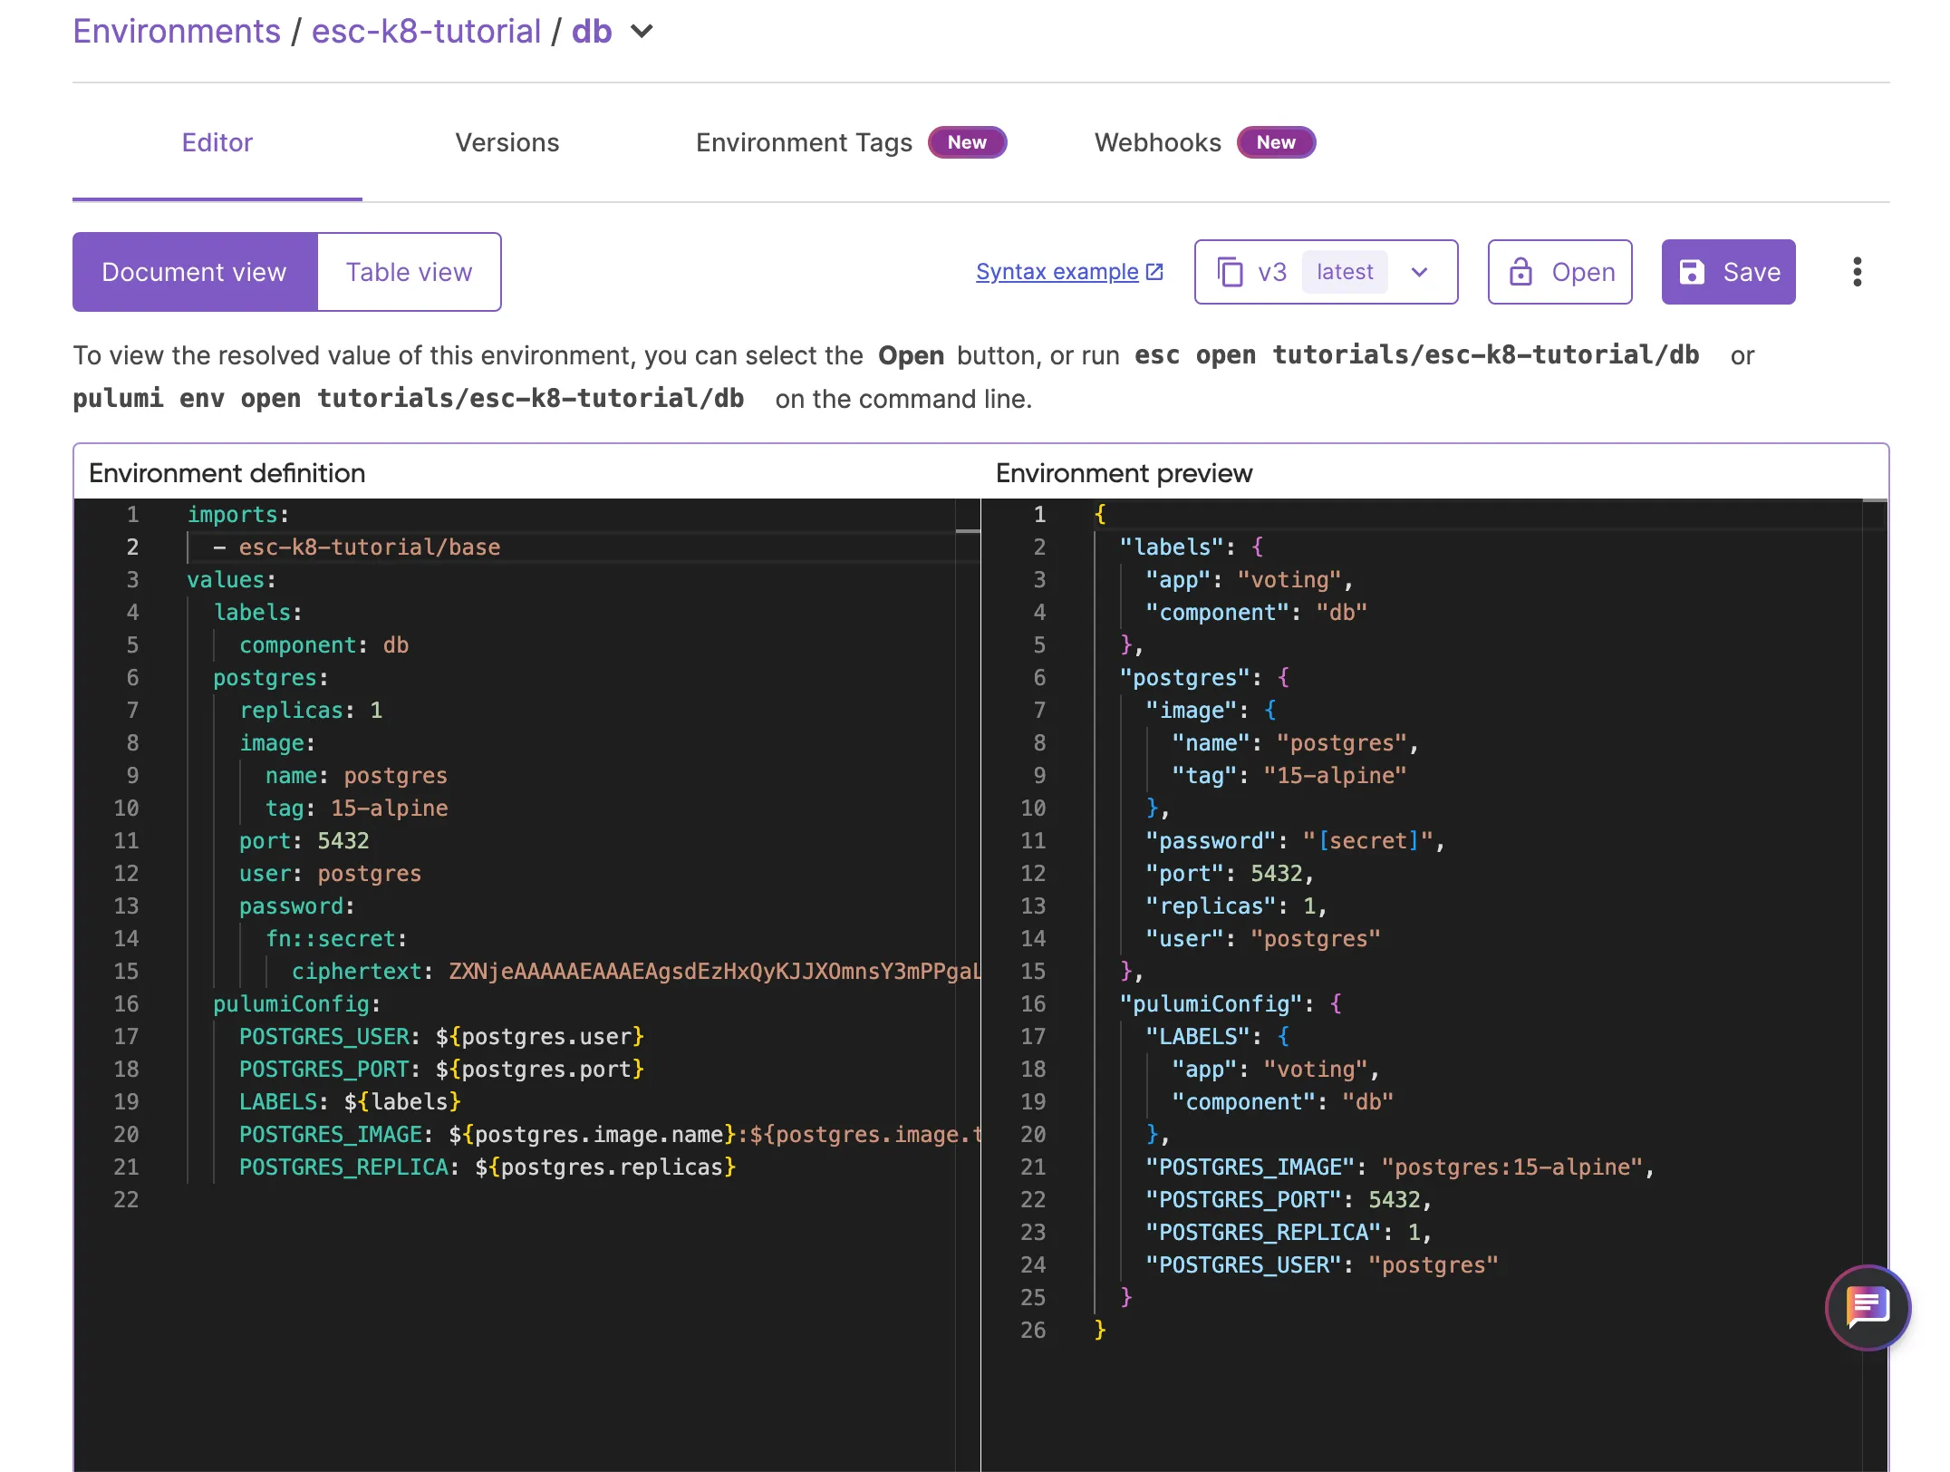Click the db breadcrumb label
1950x1472 pixels.
tap(592, 32)
